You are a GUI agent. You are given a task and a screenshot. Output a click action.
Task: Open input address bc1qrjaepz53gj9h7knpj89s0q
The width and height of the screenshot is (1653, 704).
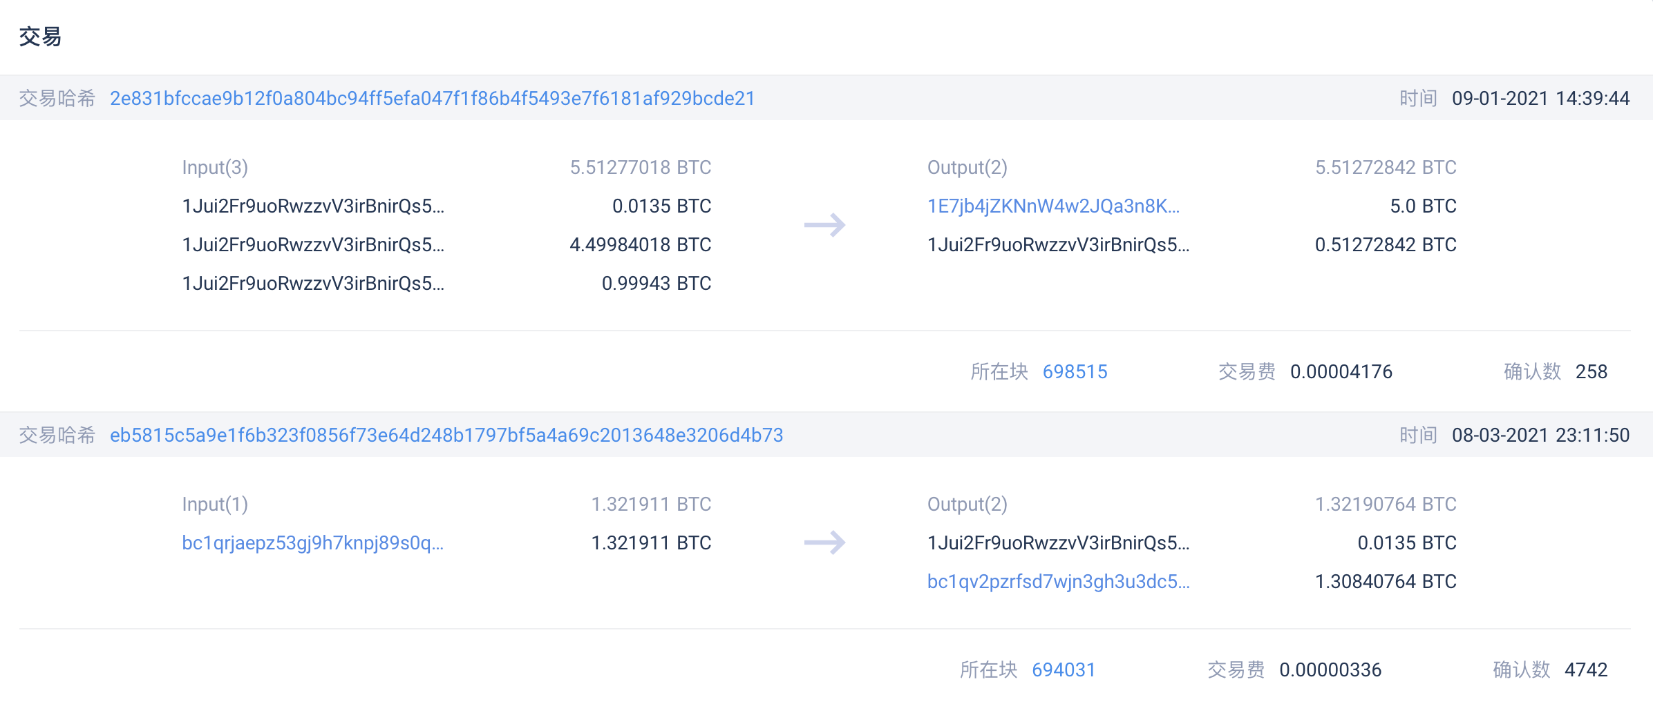pos(312,543)
